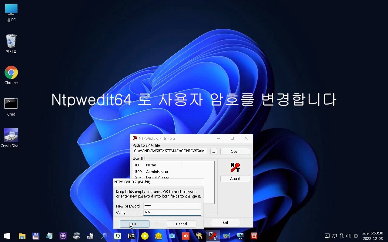Open the CrystalDisk desktop shortcut
This screenshot has width=388, height=242.
[11, 138]
